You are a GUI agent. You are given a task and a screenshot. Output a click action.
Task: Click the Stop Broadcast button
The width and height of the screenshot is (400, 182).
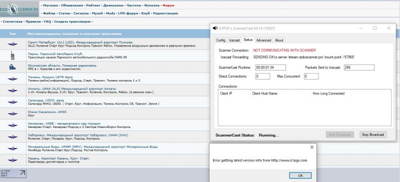373,134
